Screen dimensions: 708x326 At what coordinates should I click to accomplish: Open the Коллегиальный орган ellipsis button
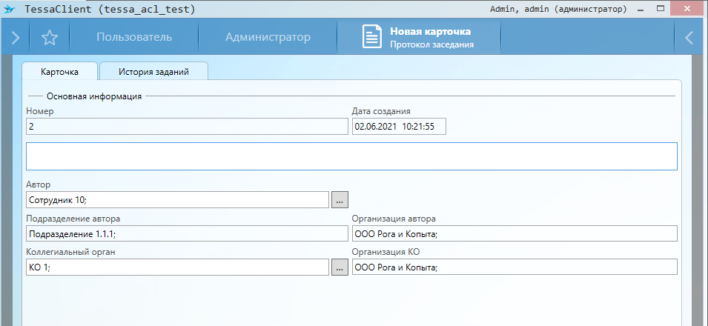tap(339, 267)
